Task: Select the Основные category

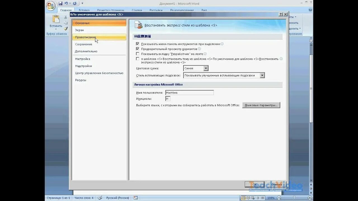Action: tap(99, 23)
